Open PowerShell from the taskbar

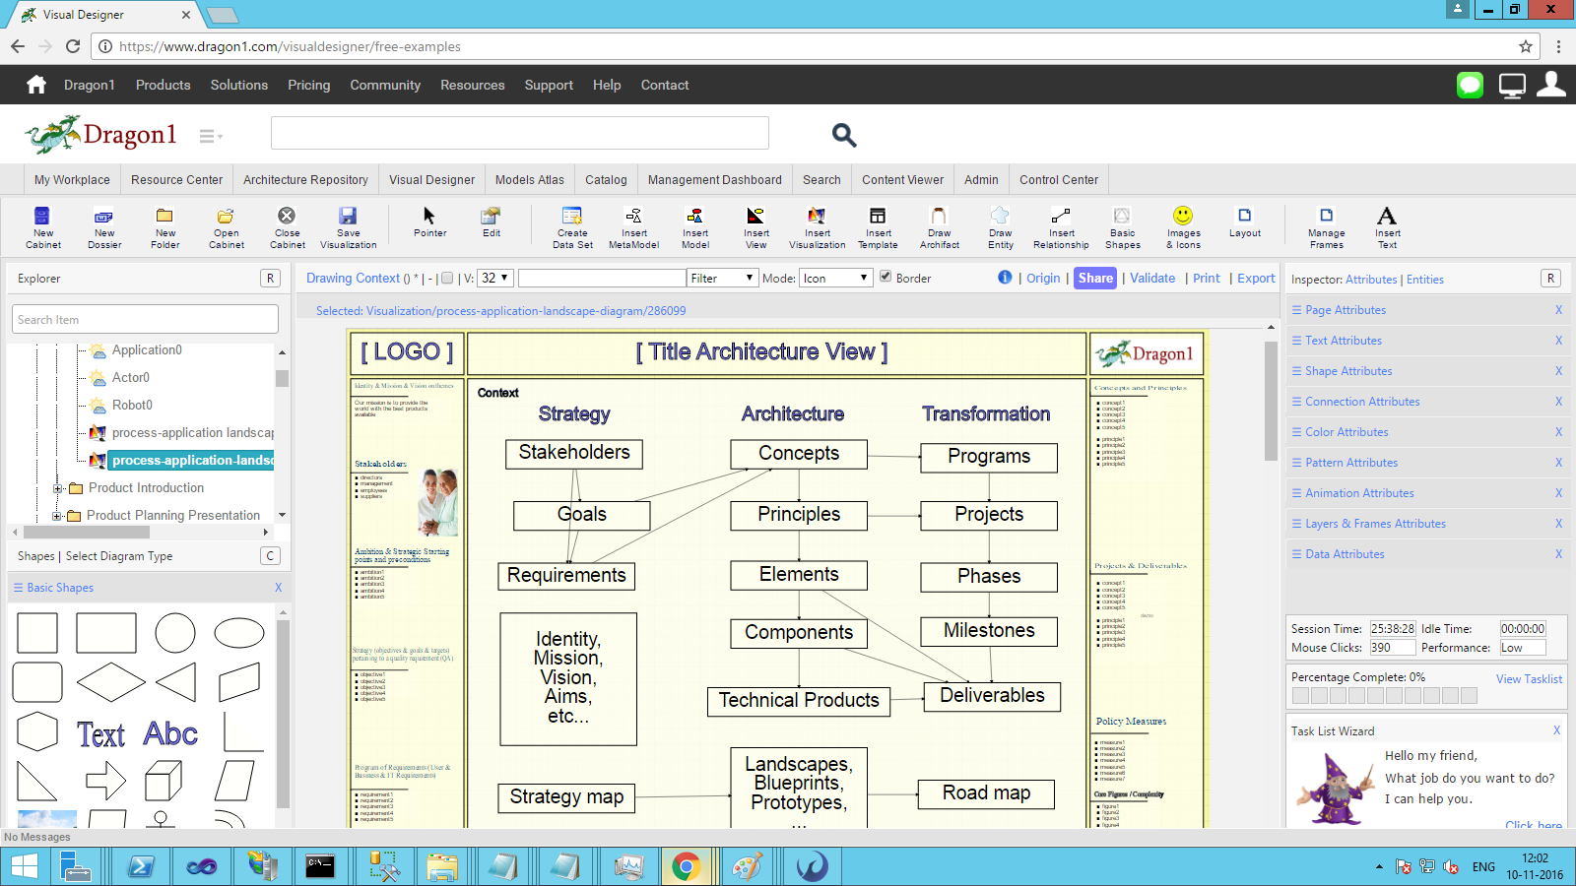[x=141, y=867]
